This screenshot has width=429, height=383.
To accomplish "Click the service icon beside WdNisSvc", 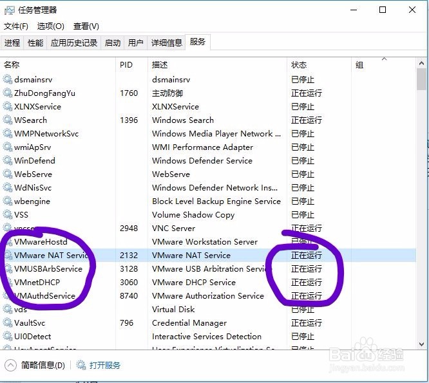I will 8,187.
